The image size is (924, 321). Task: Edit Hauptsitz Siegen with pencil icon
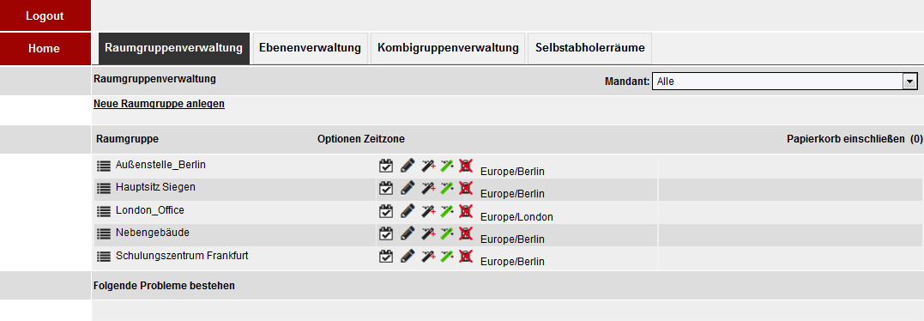tap(408, 188)
